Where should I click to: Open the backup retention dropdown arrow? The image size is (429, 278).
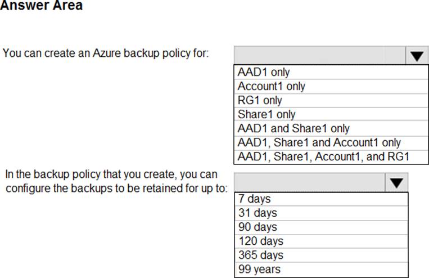pos(396,182)
